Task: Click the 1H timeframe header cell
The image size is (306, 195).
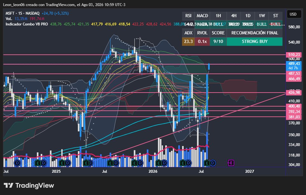Action: (x=218, y=16)
